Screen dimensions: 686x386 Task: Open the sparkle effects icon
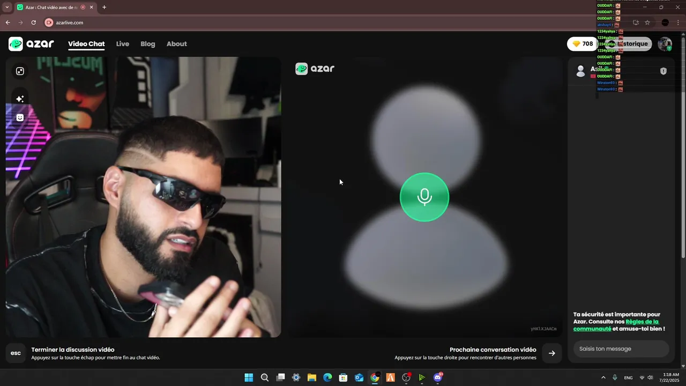[x=20, y=99]
